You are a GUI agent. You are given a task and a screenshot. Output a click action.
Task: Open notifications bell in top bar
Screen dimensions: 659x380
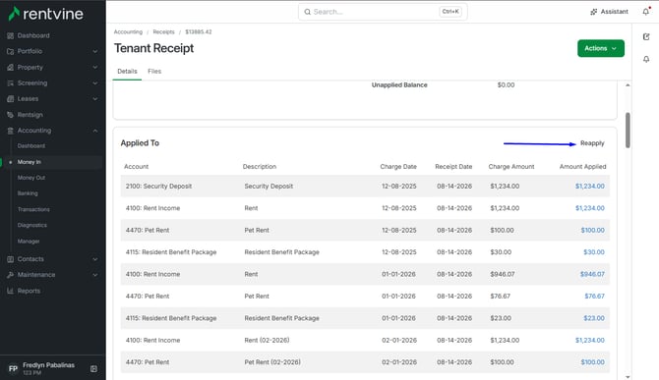[x=646, y=12]
